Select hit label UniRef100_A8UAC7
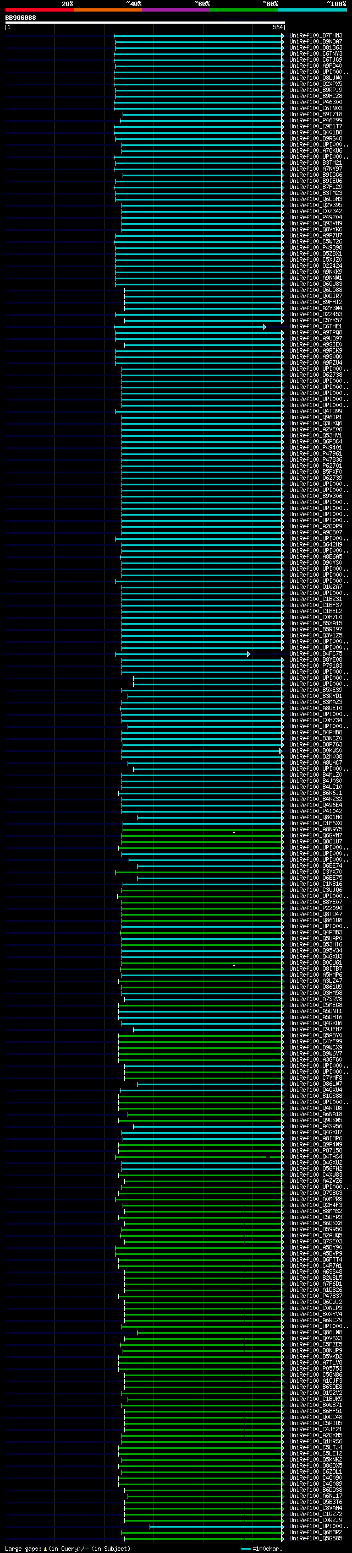 [315, 763]
